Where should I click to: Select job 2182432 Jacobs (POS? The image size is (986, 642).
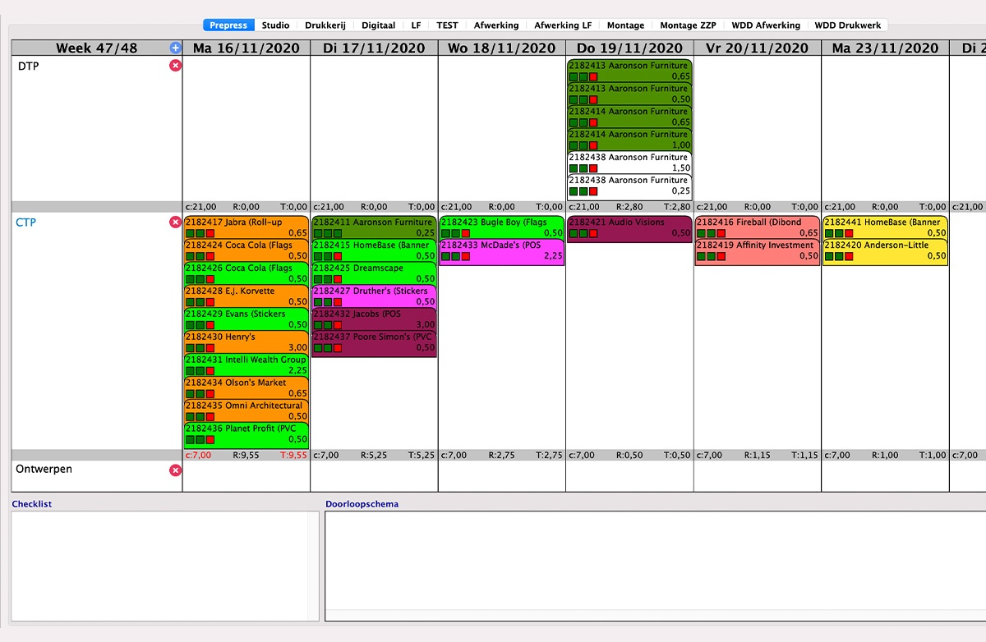(375, 319)
